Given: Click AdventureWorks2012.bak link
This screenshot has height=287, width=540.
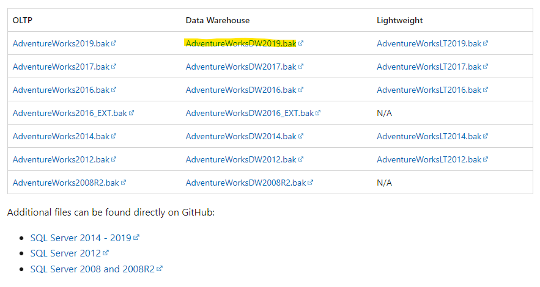Looking at the screenshot, I should click(61, 159).
